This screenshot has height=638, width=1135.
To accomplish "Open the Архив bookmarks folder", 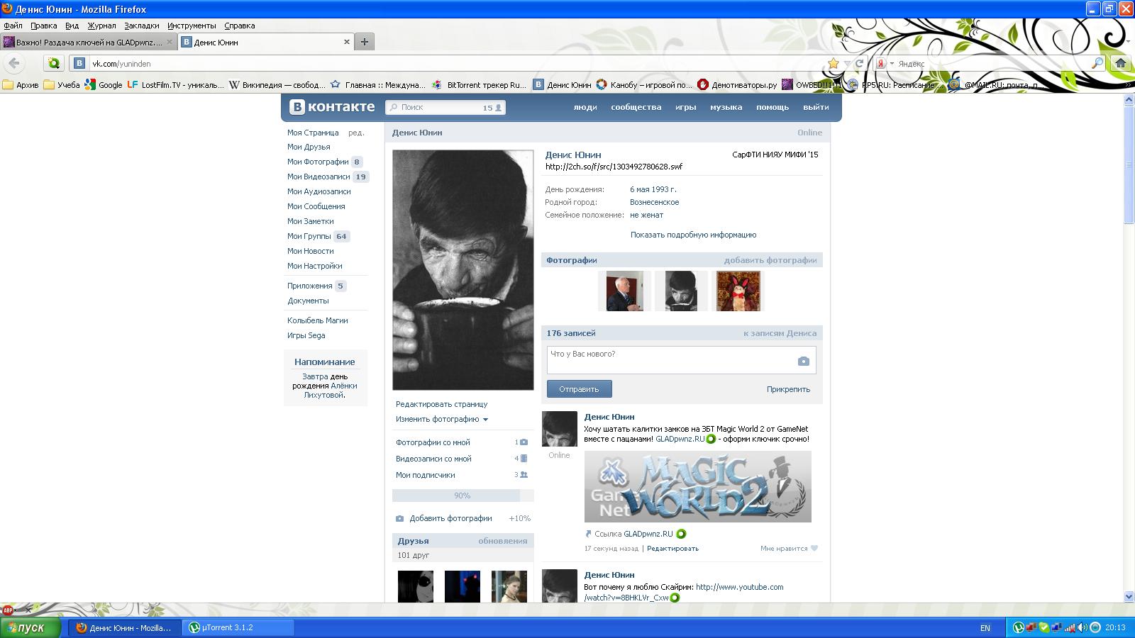I will tap(21, 85).
